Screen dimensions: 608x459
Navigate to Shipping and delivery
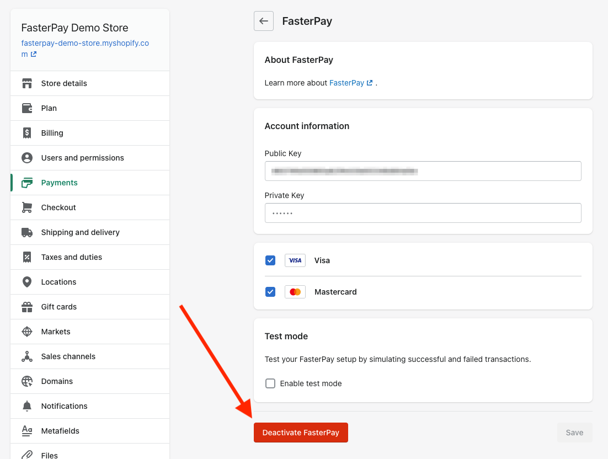click(90, 232)
